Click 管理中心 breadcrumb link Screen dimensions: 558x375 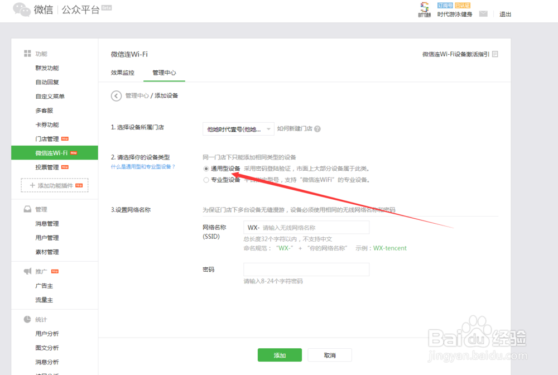(x=137, y=96)
